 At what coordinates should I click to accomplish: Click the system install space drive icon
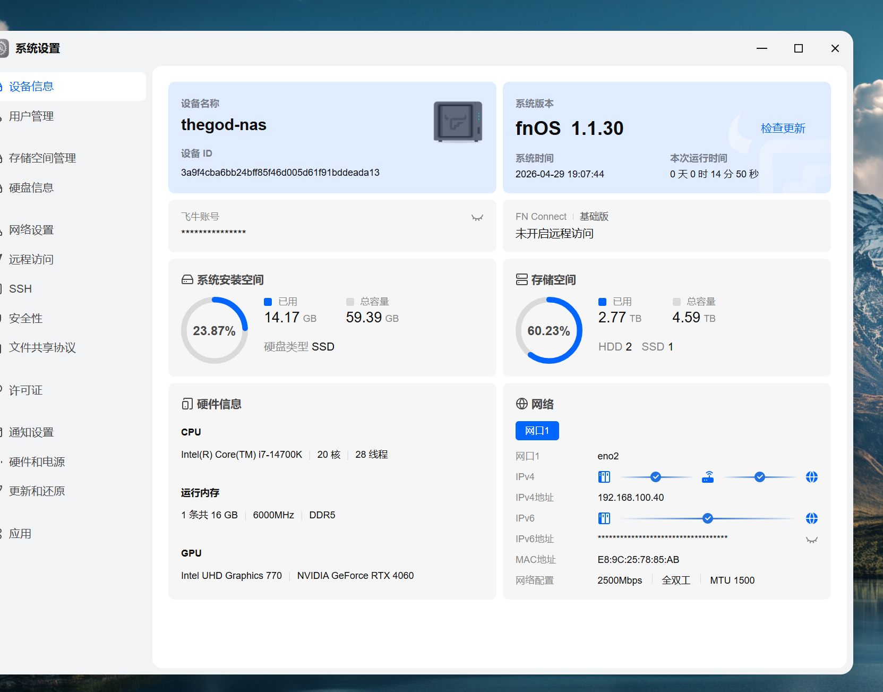click(x=187, y=280)
